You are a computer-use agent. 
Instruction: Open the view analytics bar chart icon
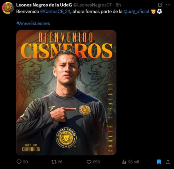tap(124, 162)
